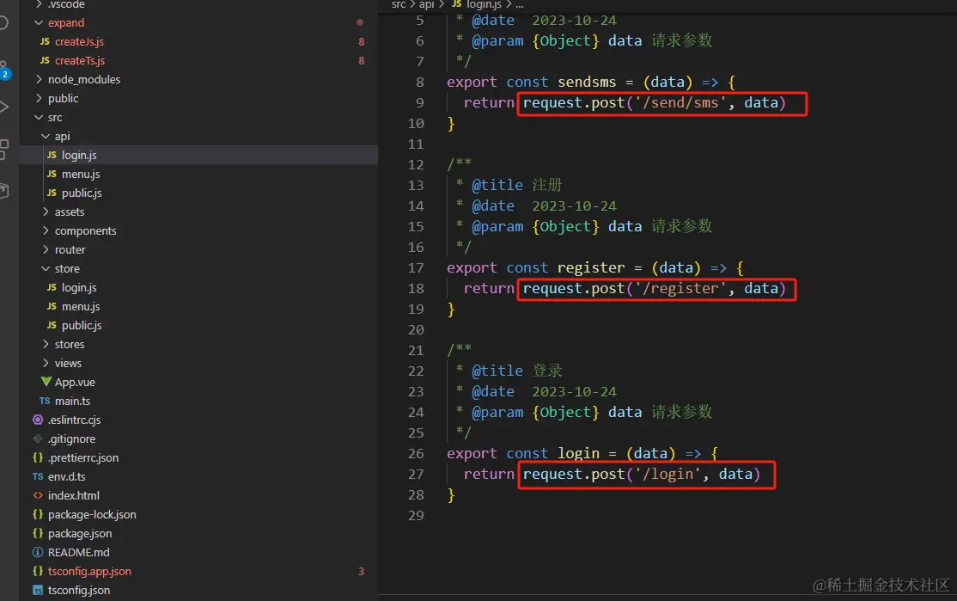Click the info icon beside README.md
The image size is (957, 601).
point(38,552)
